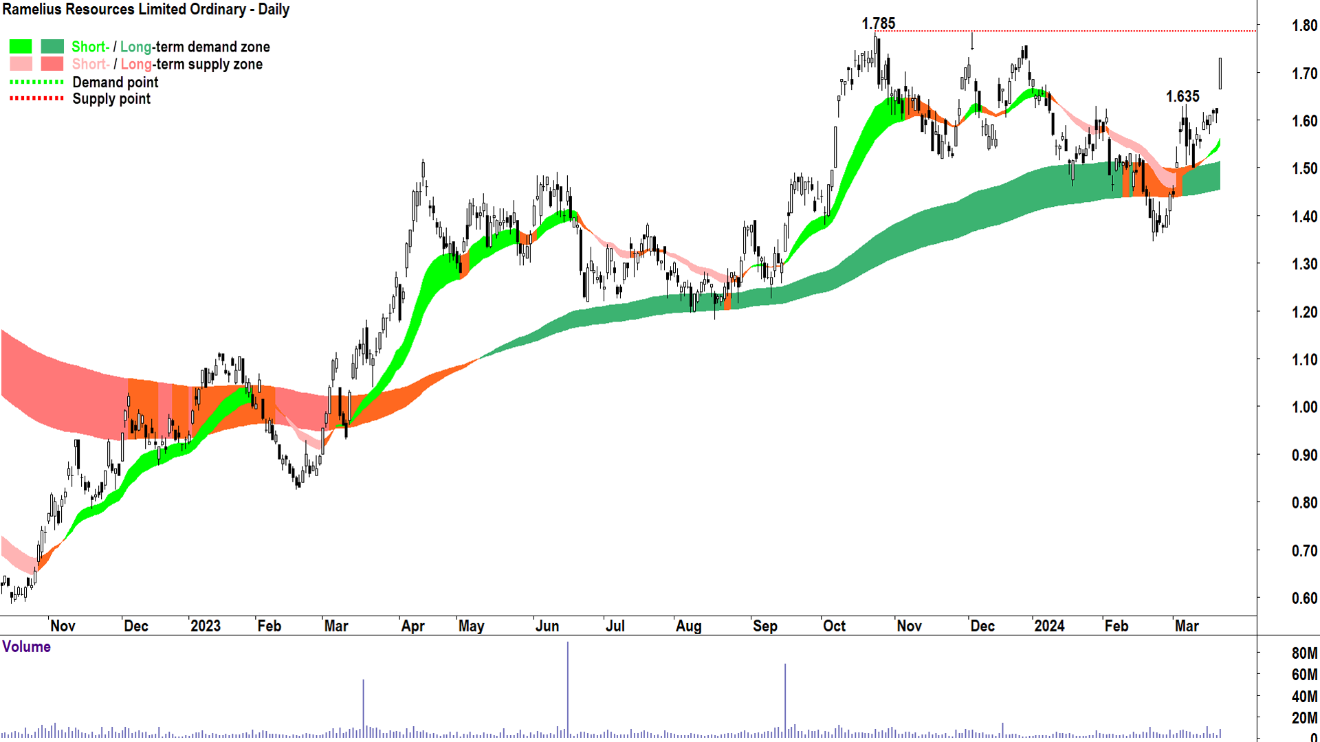Click the 1.785 supply point label
The width and height of the screenshot is (1320, 742).
pyautogui.click(x=878, y=24)
